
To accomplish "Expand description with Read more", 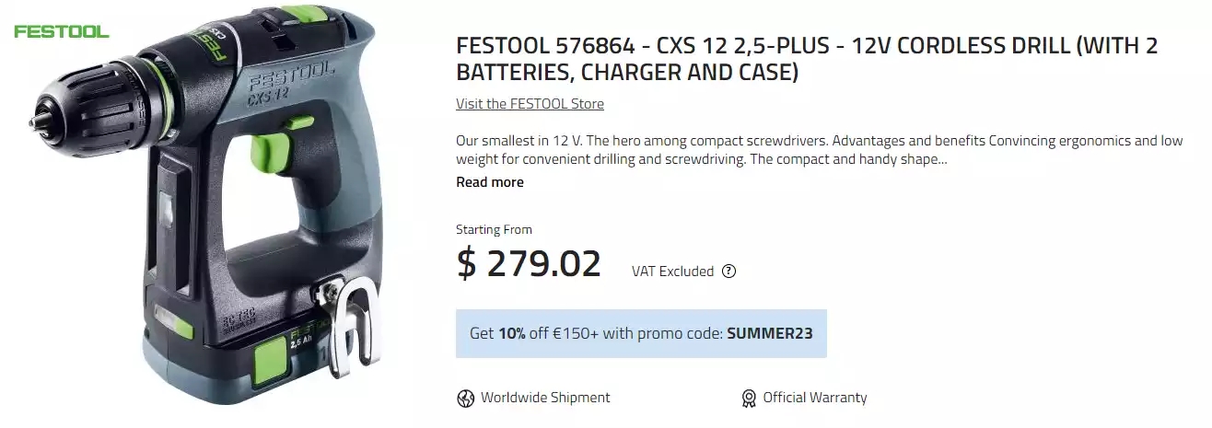I will click(489, 182).
